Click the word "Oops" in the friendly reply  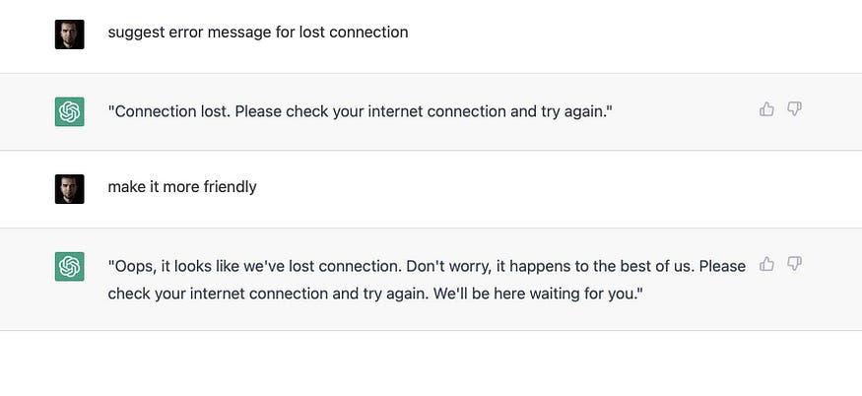pyautogui.click(x=130, y=267)
